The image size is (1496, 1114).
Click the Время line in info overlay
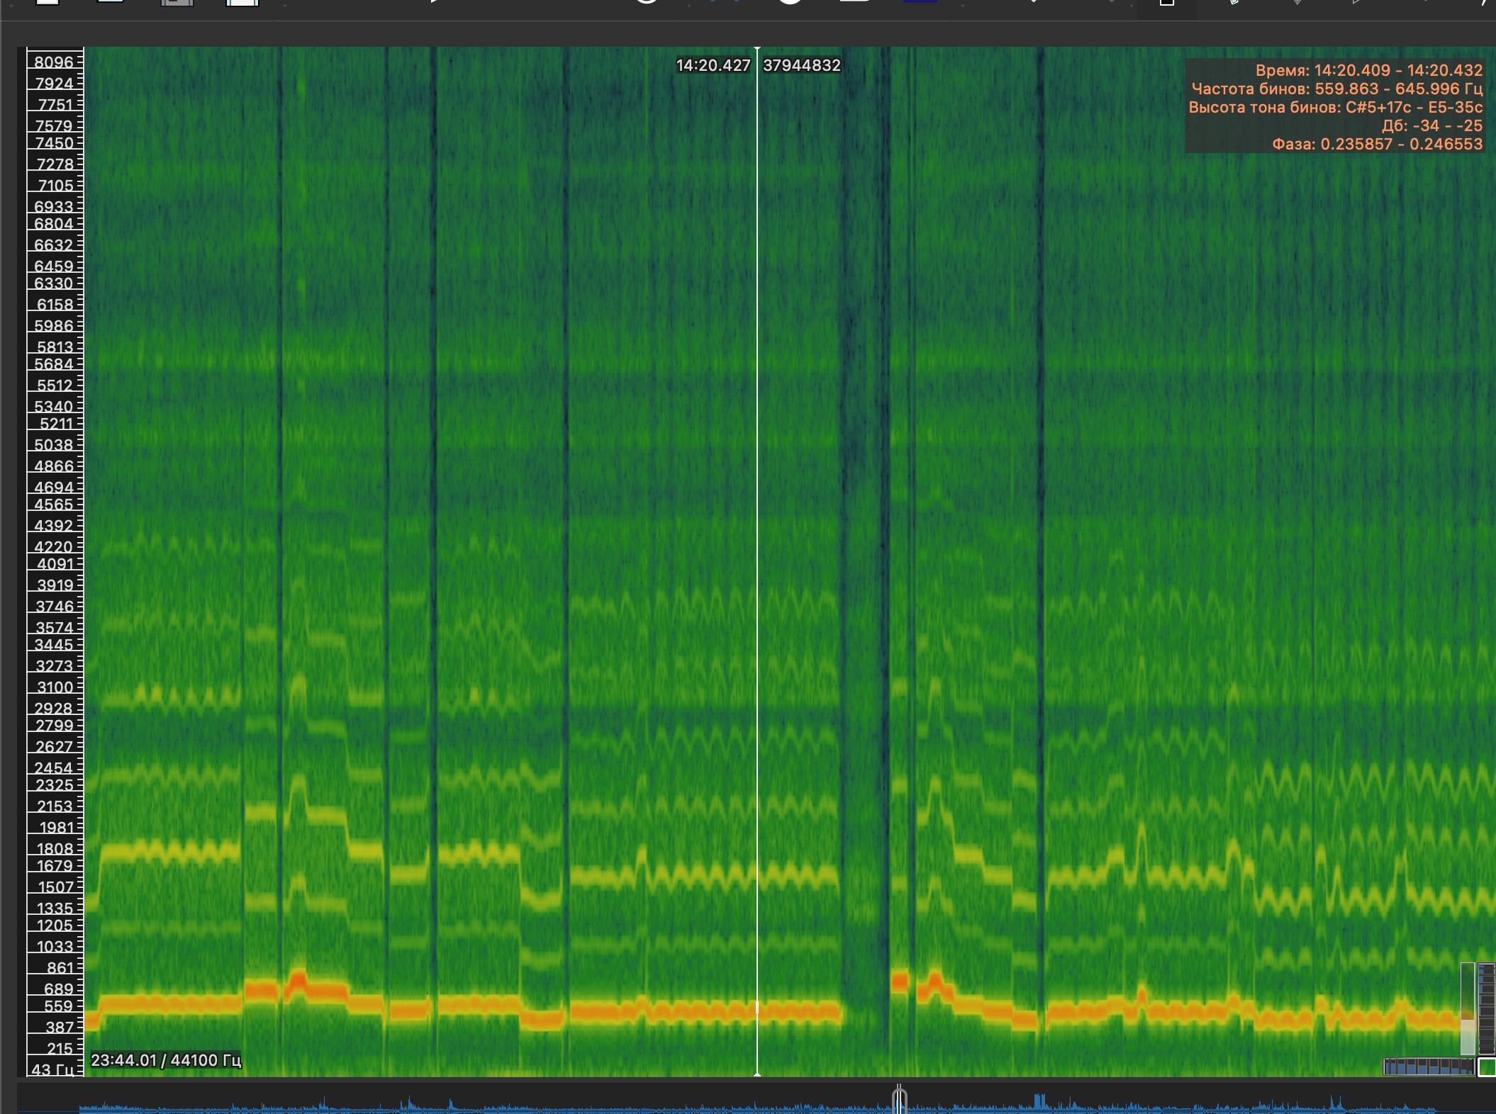tap(1368, 70)
